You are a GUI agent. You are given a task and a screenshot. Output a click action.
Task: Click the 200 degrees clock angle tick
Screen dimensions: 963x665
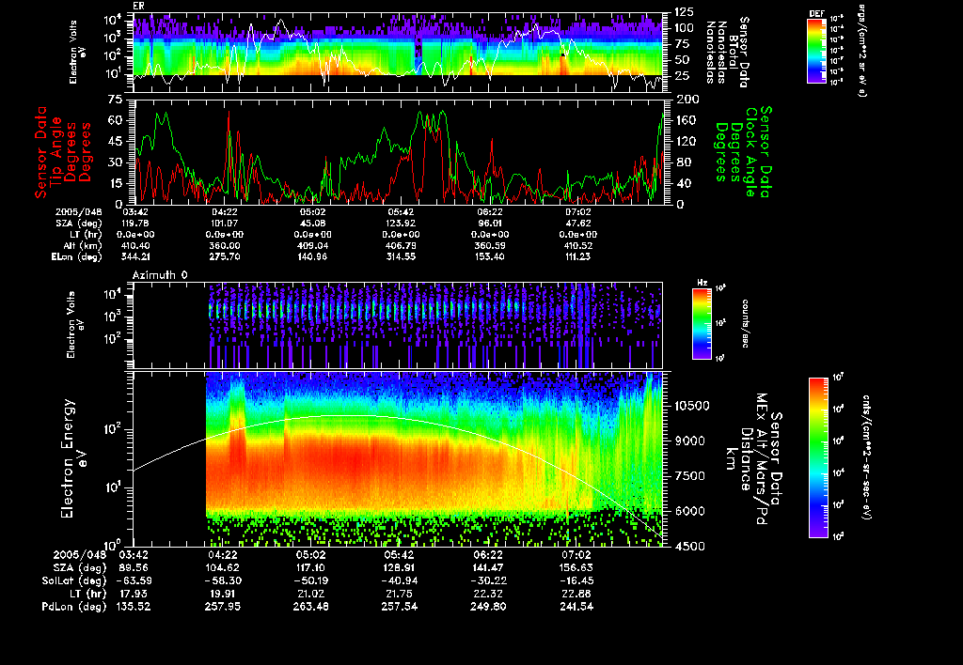[688, 100]
